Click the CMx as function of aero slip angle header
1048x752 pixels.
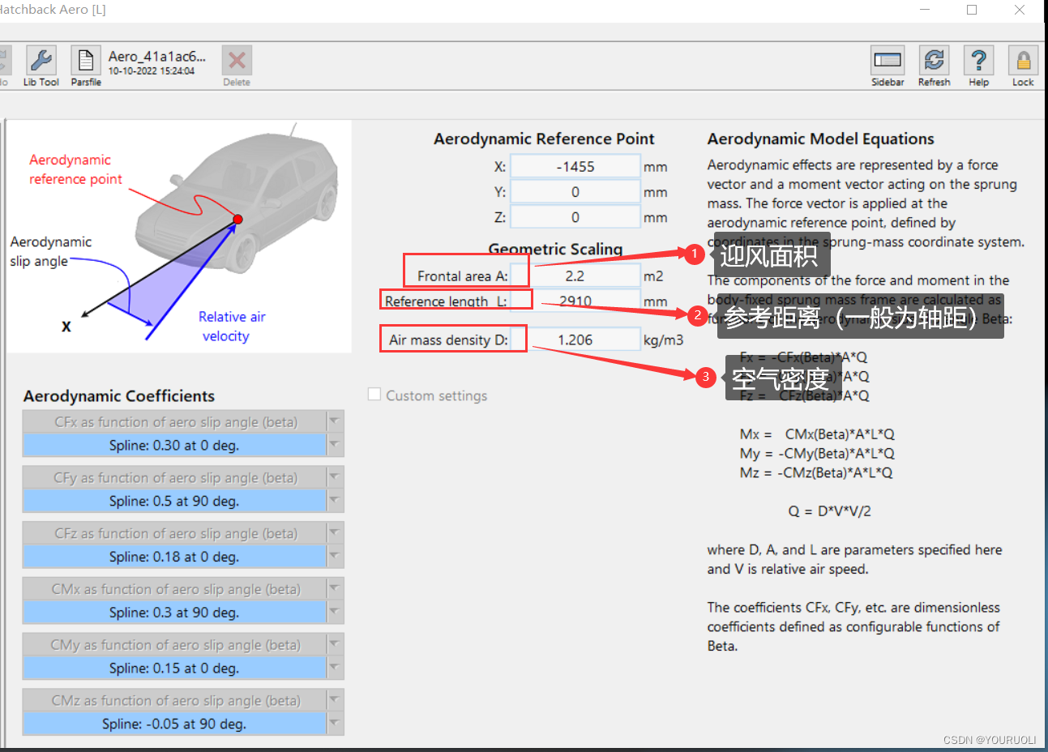click(174, 589)
